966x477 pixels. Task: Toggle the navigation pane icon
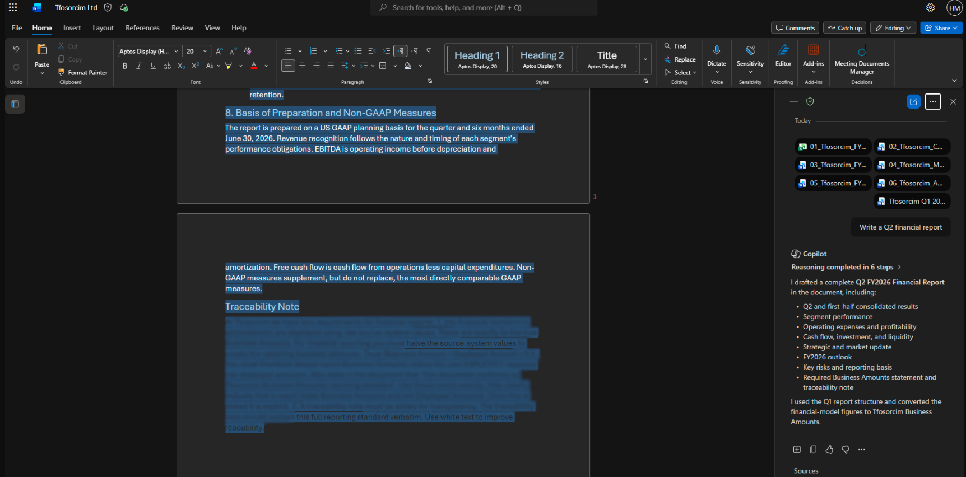tap(15, 104)
